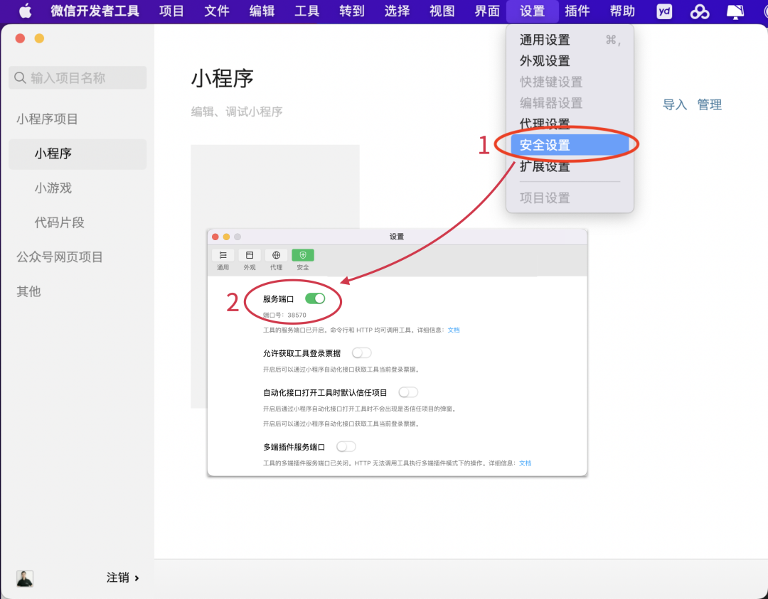Screen dimensions: 768x599
Task: Click the screen mirroring menu bar icon
Action: (735, 11)
